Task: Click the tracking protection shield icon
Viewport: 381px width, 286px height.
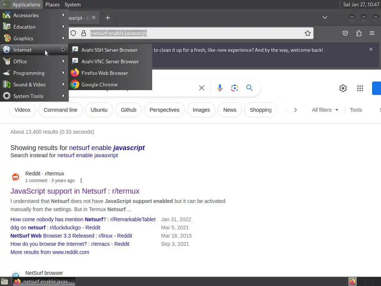Action: pos(73,33)
